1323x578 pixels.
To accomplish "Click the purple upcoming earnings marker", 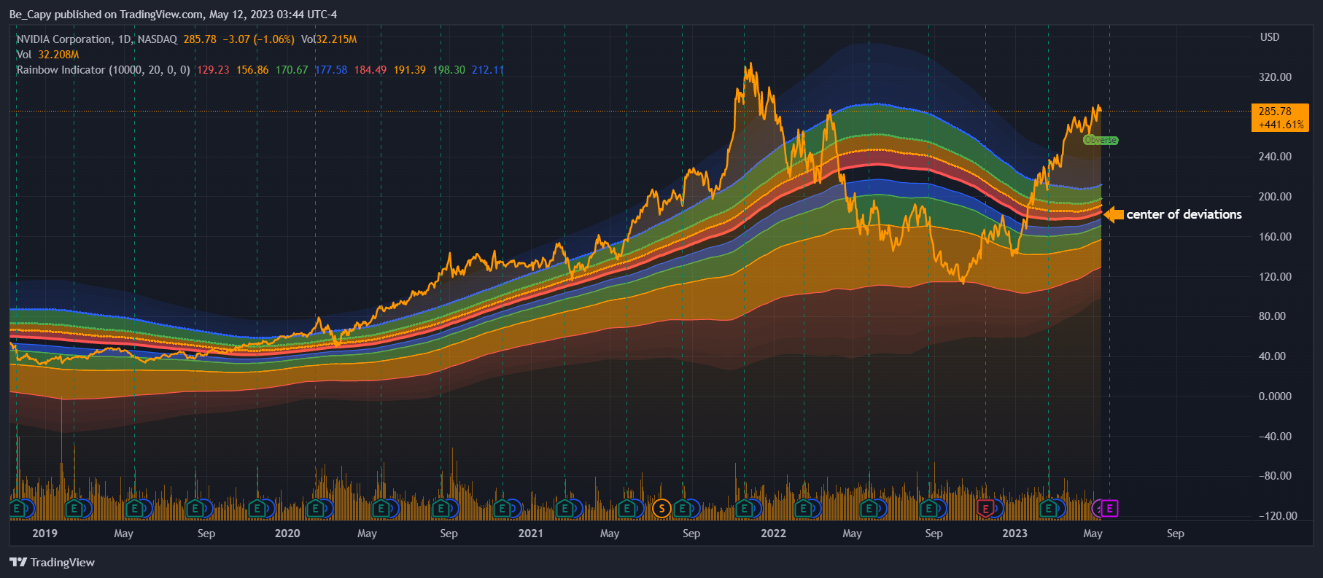I will click(1109, 508).
